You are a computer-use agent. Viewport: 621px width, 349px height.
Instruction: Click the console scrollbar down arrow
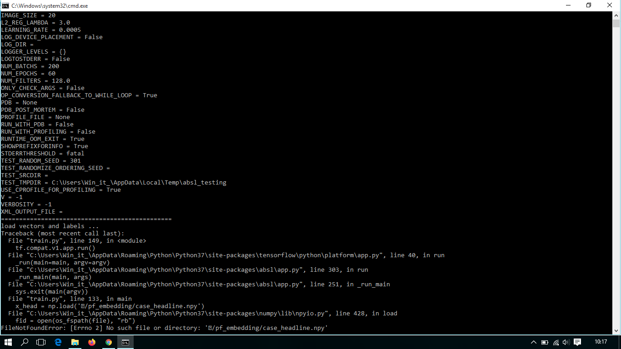click(x=616, y=331)
